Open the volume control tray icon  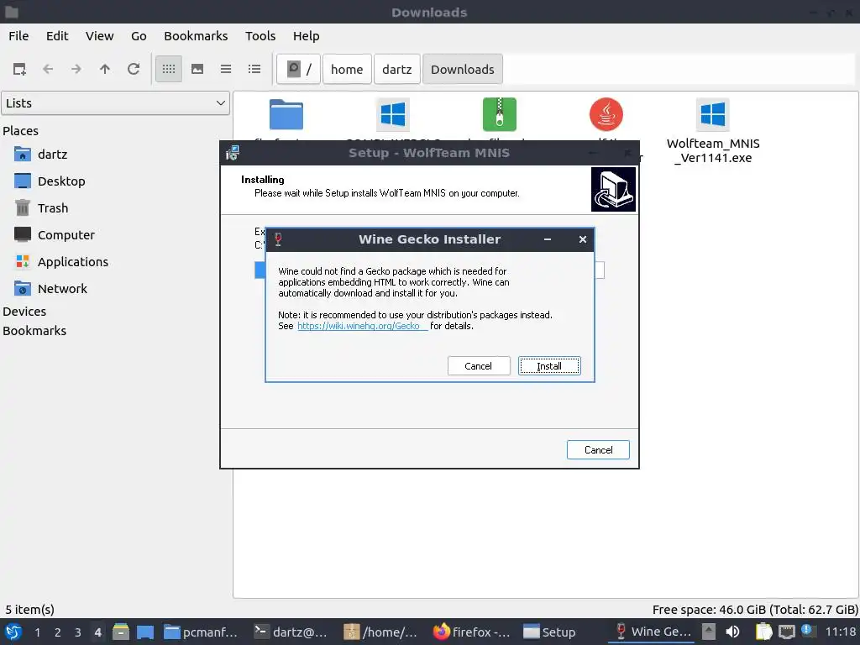click(x=732, y=632)
